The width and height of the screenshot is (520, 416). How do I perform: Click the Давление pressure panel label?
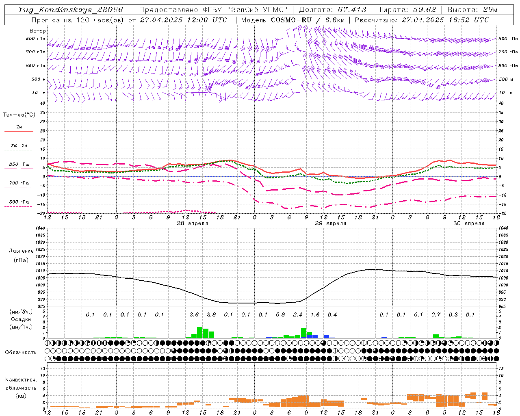click(x=21, y=251)
